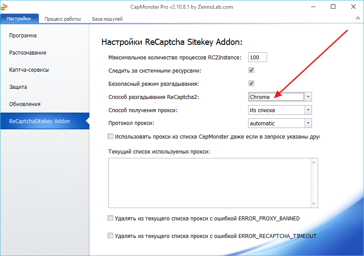Screen dimensions: 364x256
Task: Open the Защита settings section
Action: pyautogui.click(x=18, y=87)
